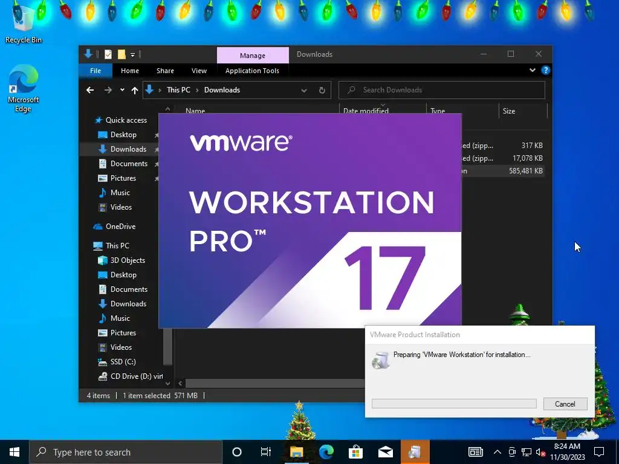Click the blue down-arrow icon in Explorer title bar

(88, 54)
